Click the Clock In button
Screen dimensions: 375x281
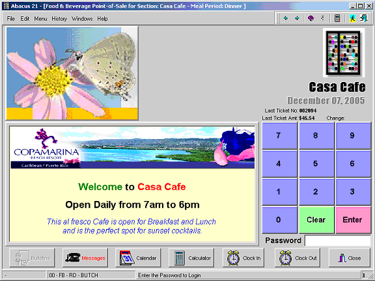coord(243,258)
